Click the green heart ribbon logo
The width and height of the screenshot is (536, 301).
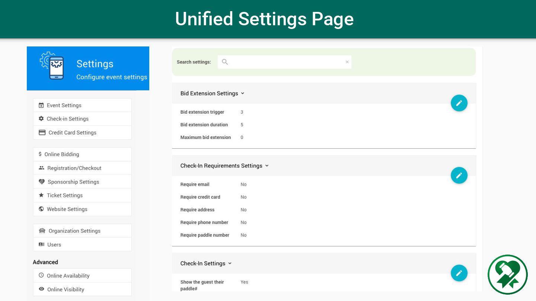(508, 275)
